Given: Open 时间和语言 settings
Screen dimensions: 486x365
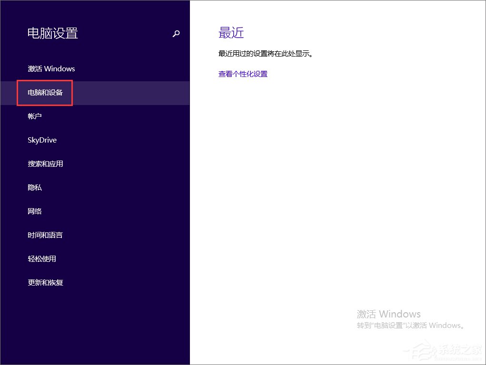Looking at the screenshot, I should (x=45, y=235).
